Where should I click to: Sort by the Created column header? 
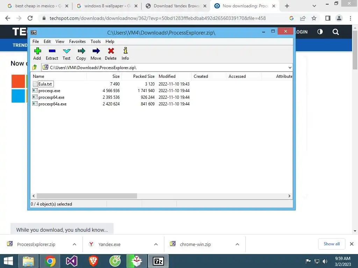point(209,76)
